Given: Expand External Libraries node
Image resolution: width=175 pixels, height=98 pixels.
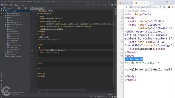Looking at the screenshot, I should (3, 54).
